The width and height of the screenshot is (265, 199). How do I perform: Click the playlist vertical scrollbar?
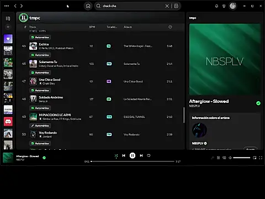[184, 115]
